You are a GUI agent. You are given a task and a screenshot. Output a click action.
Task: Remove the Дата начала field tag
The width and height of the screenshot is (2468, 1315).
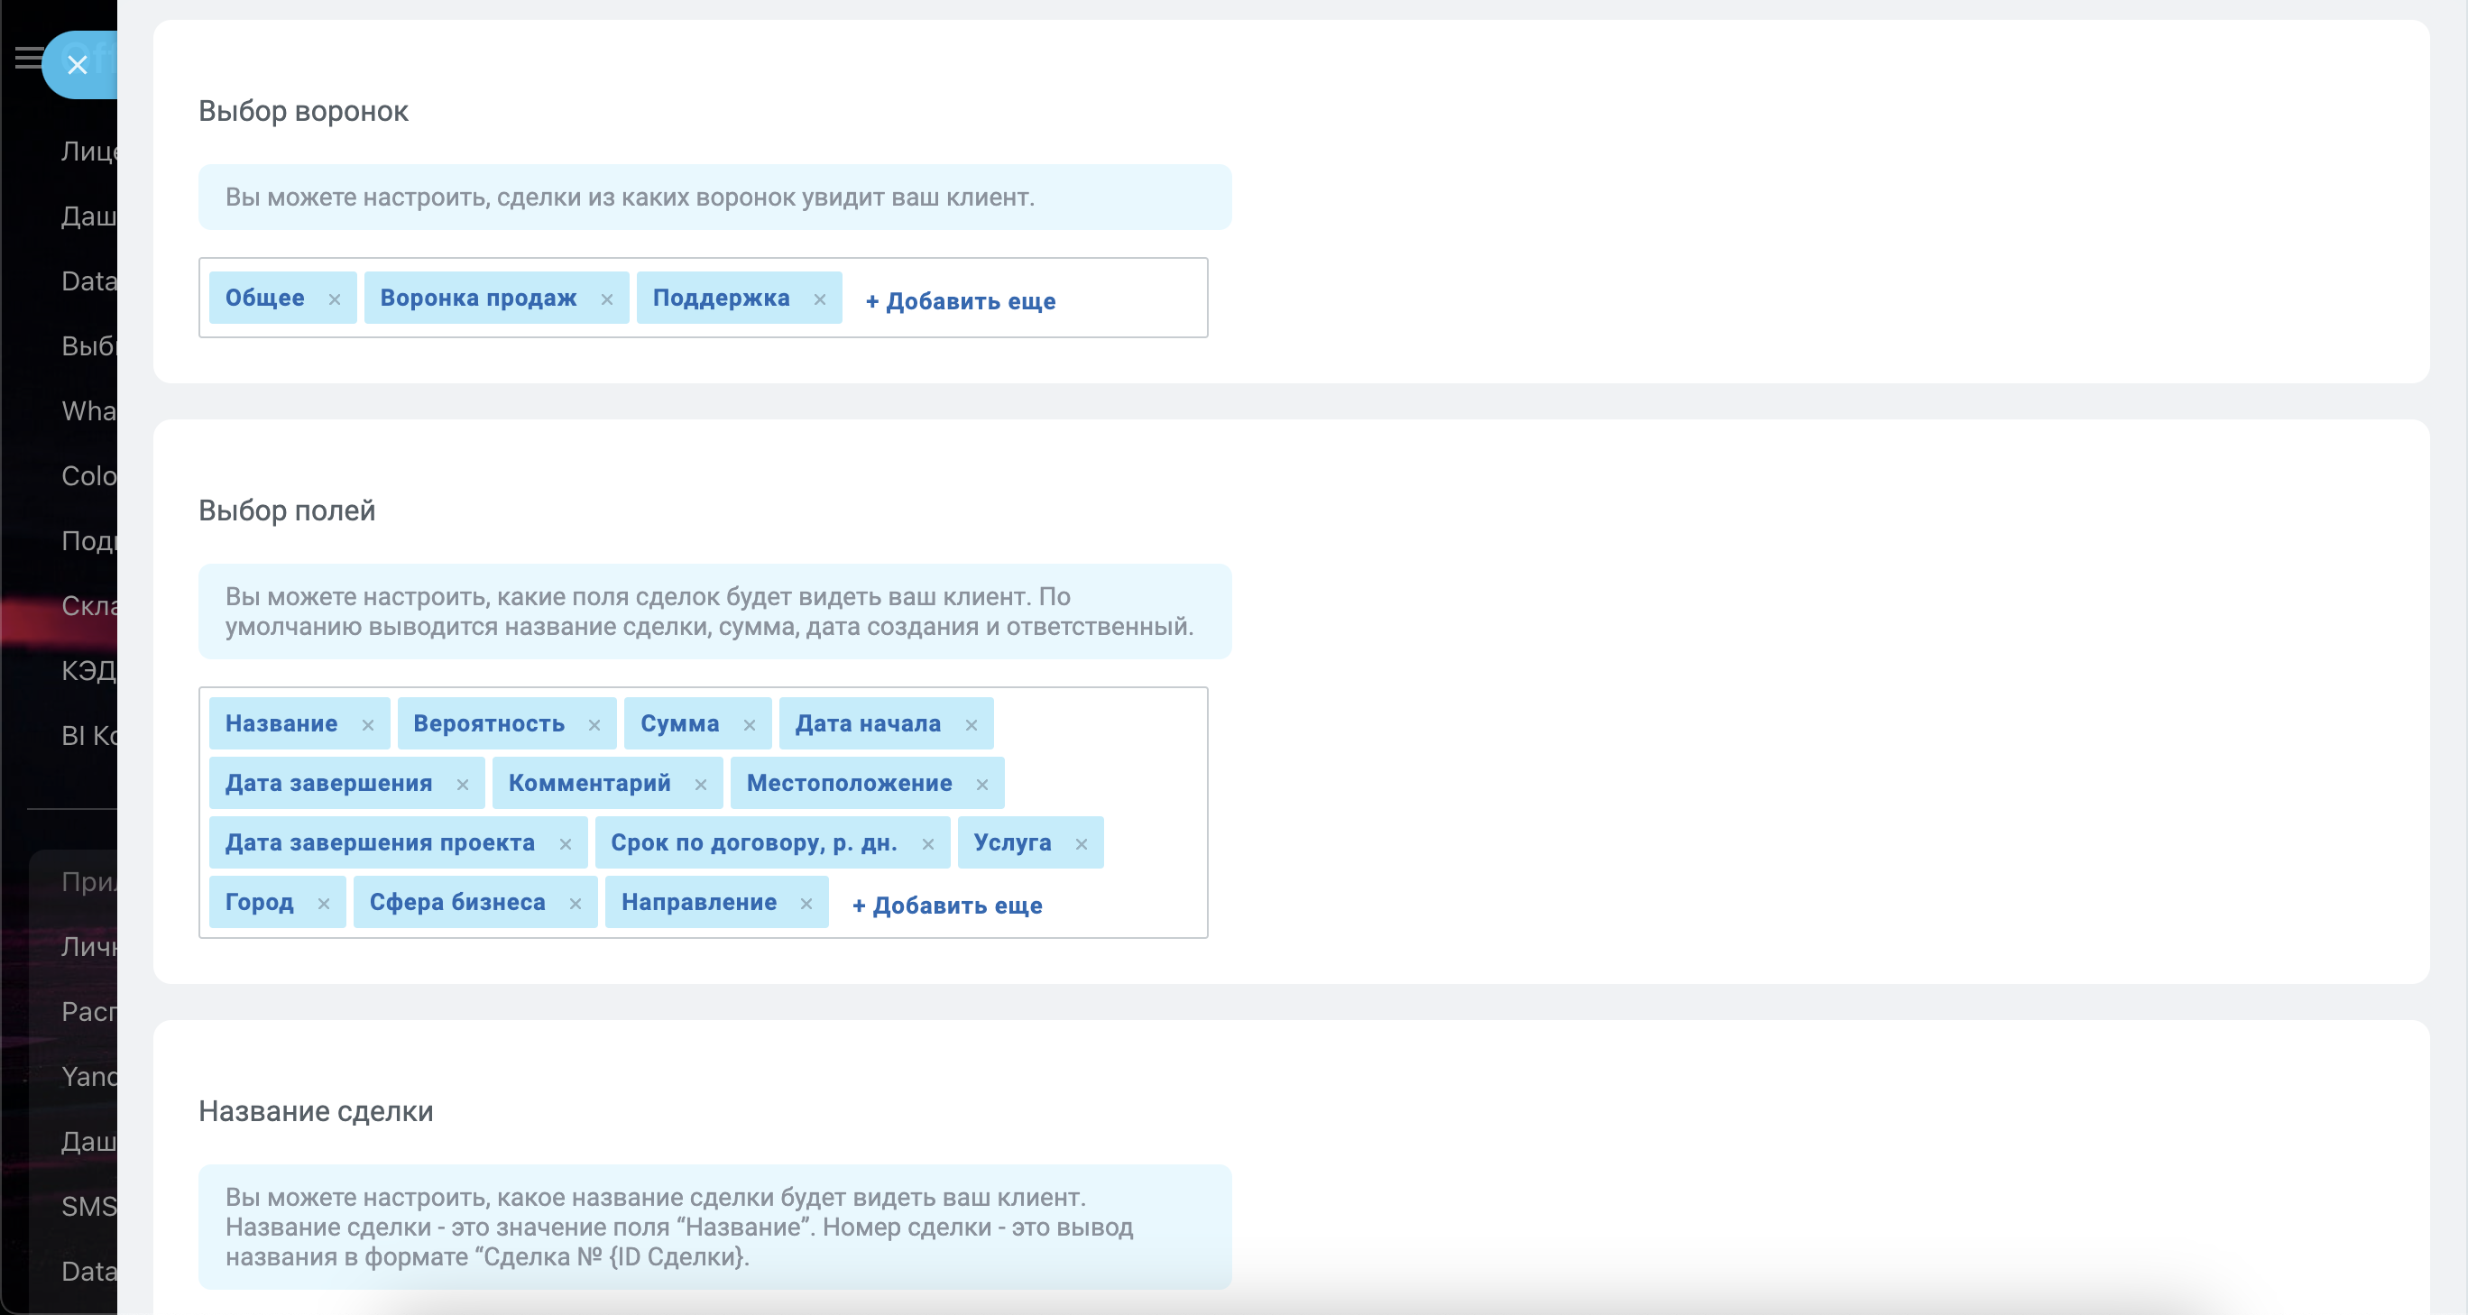coord(972,725)
